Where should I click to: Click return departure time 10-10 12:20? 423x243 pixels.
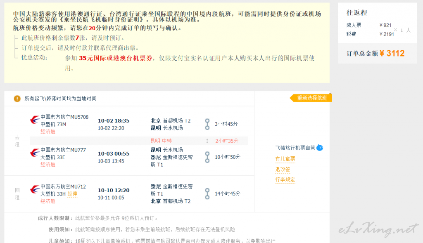[x=114, y=190]
